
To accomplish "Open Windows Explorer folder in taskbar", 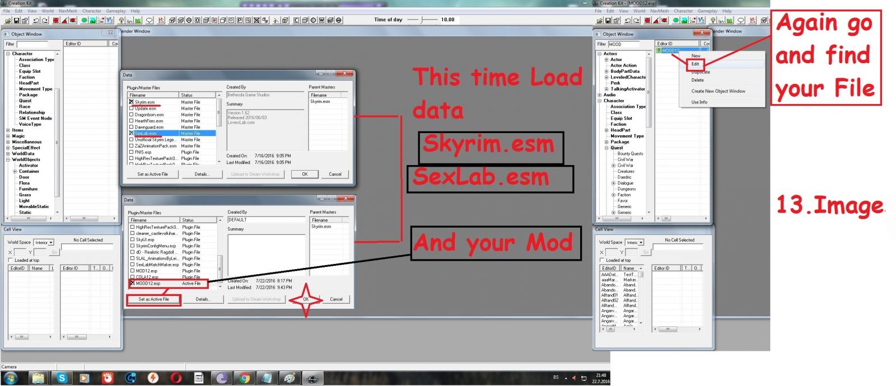I will click(x=38, y=378).
